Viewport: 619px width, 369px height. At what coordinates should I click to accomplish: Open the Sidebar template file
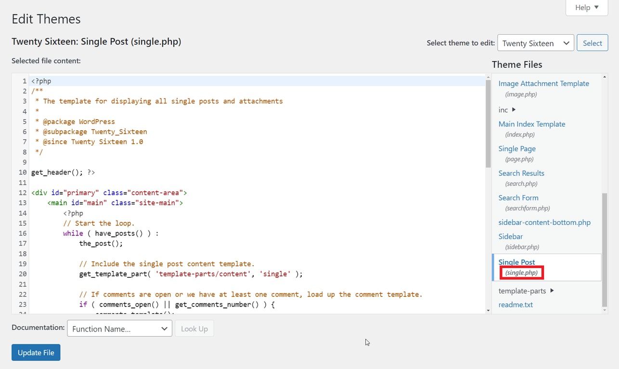point(510,236)
